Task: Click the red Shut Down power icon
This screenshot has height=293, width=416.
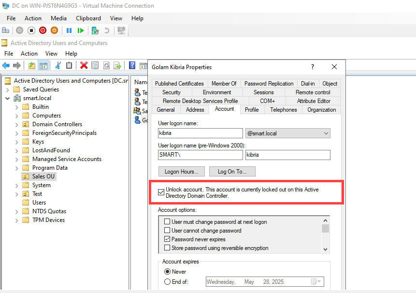Action: pyautogui.click(x=43, y=30)
